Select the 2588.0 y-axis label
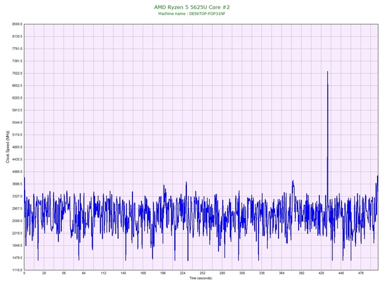The width and height of the screenshot is (384, 288). pyautogui.click(x=17, y=221)
